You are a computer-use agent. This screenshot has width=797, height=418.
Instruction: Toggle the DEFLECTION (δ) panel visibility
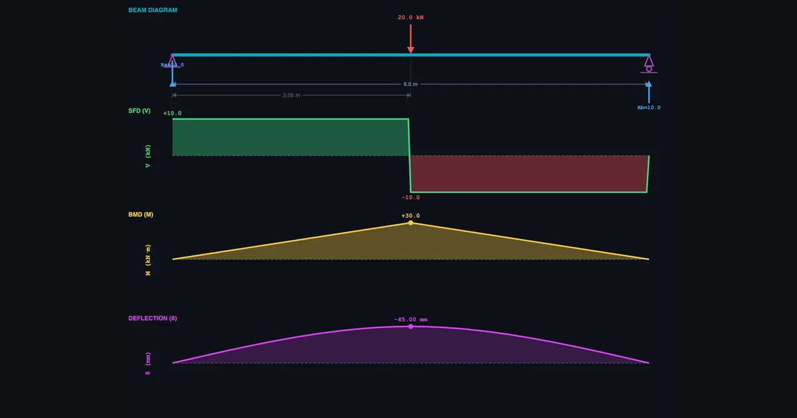pos(152,318)
